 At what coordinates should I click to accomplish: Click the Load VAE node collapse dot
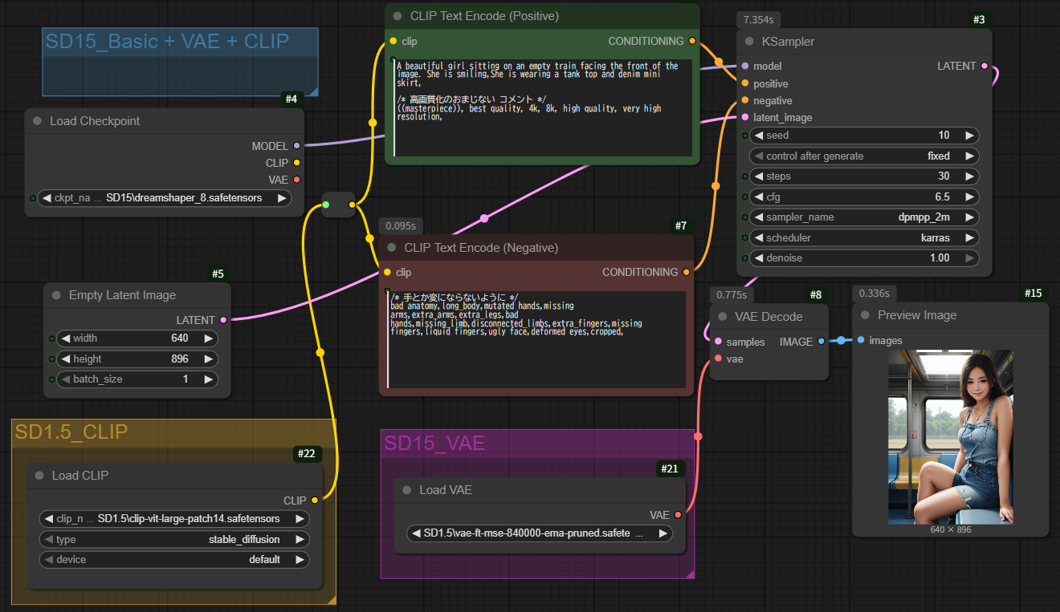click(406, 490)
